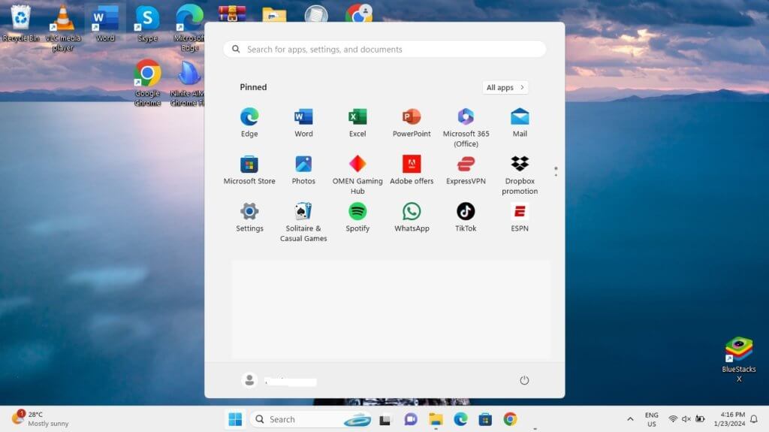Select the Microsoft Edge desktop shortcut

(x=189, y=28)
